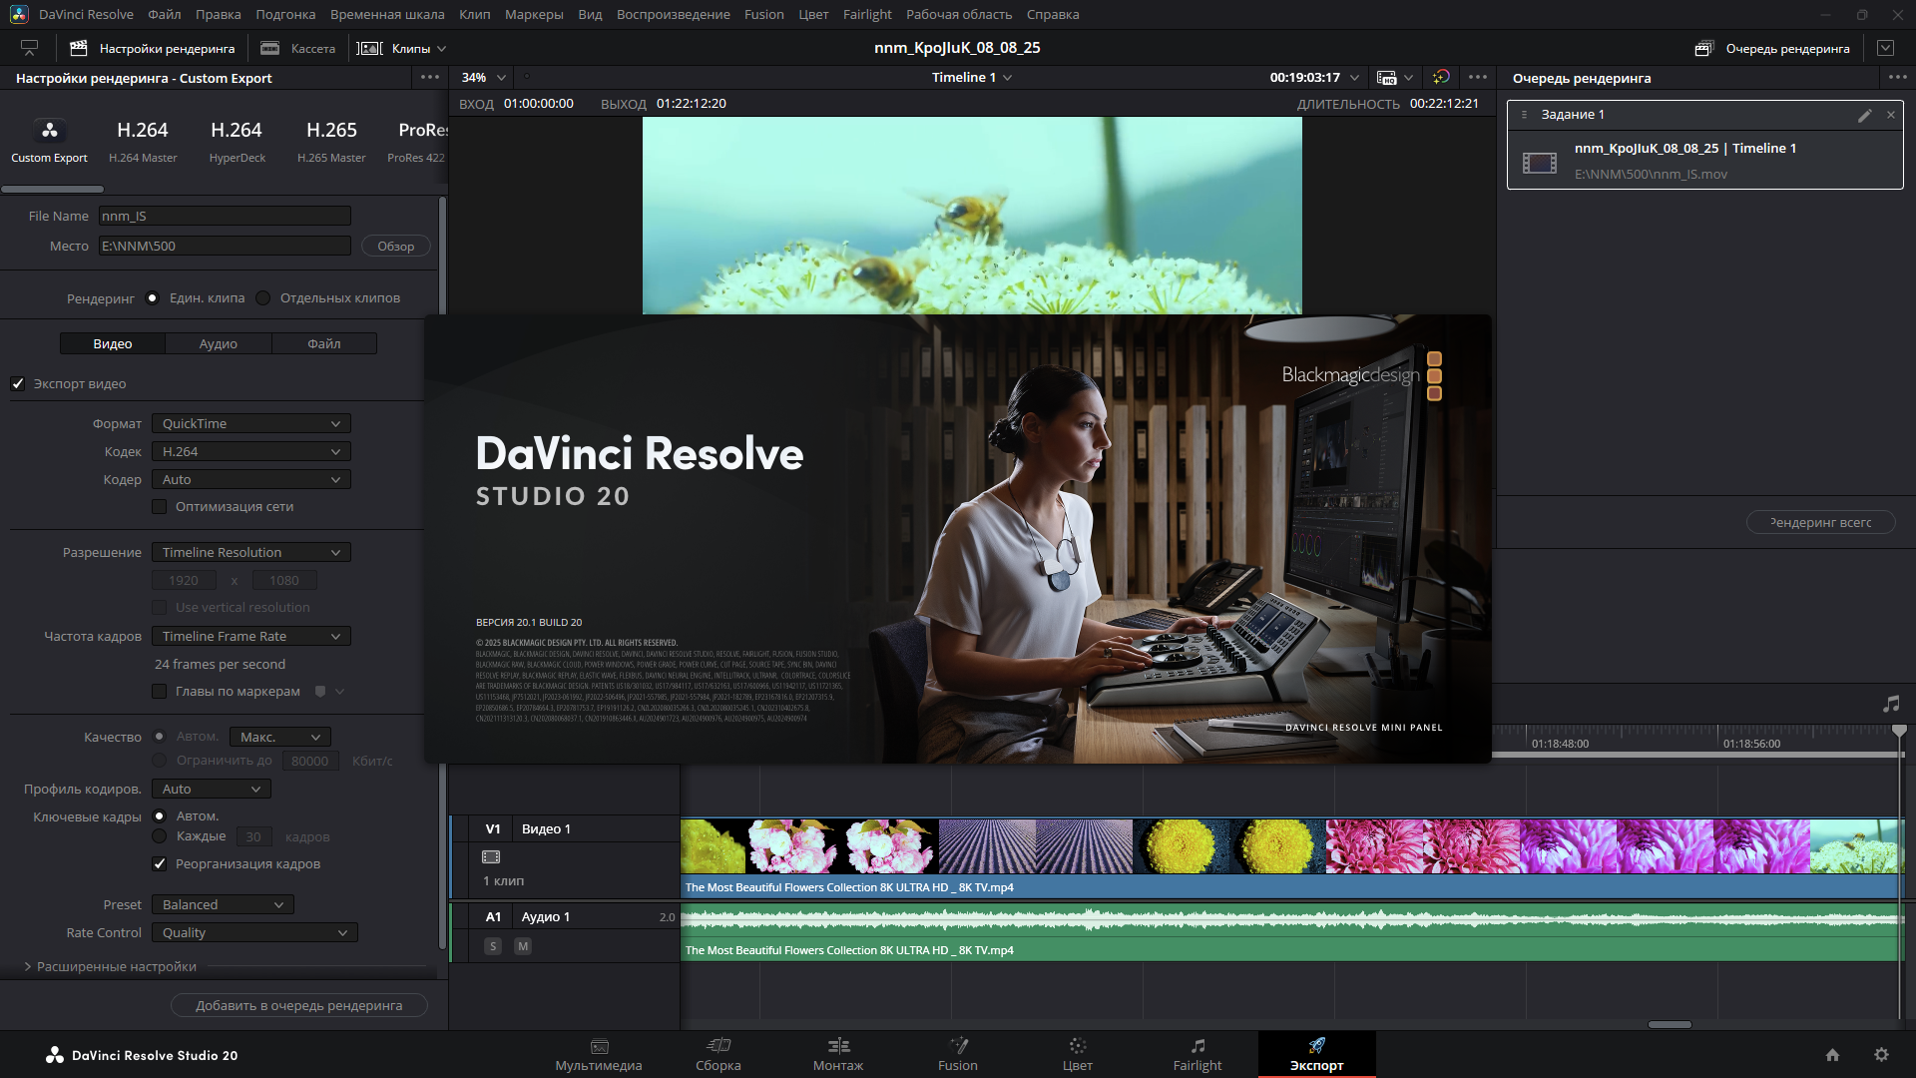Viewport: 1916px width, 1078px height.
Task: Switch to the Видео settings tab
Action: (x=113, y=343)
